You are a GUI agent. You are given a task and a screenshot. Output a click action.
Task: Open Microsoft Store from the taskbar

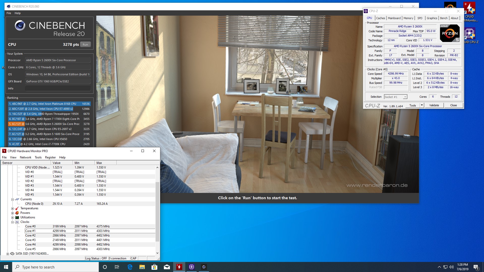155,267
